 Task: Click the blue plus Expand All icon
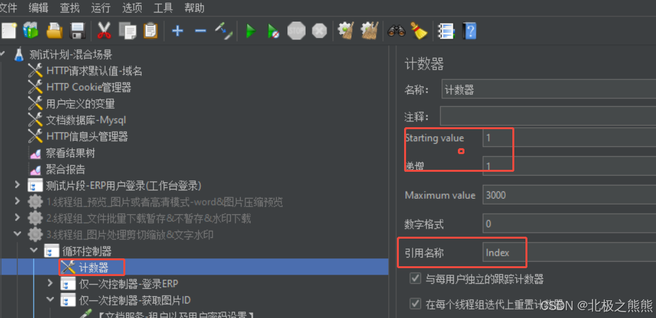(178, 31)
